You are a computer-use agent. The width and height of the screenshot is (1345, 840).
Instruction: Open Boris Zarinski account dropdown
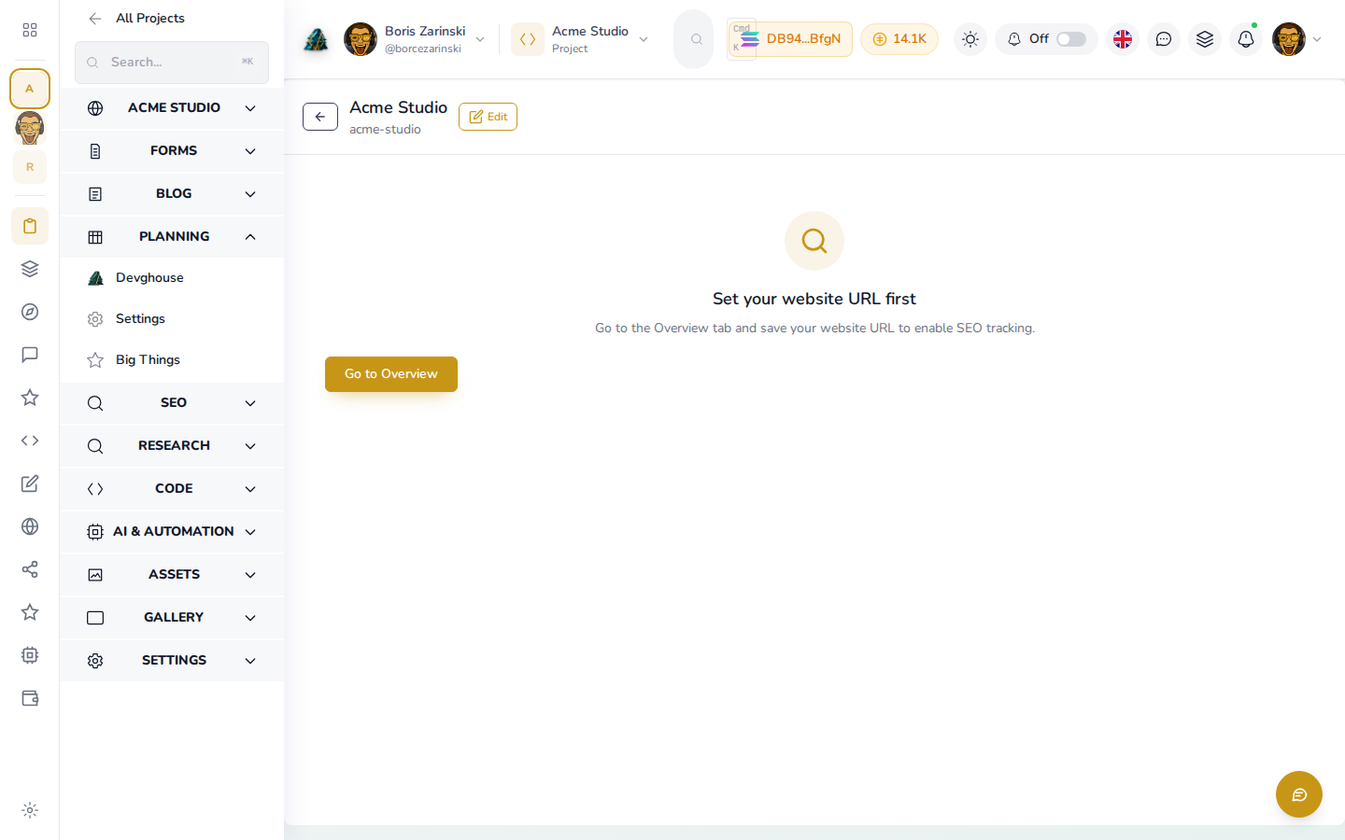click(x=415, y=39)
